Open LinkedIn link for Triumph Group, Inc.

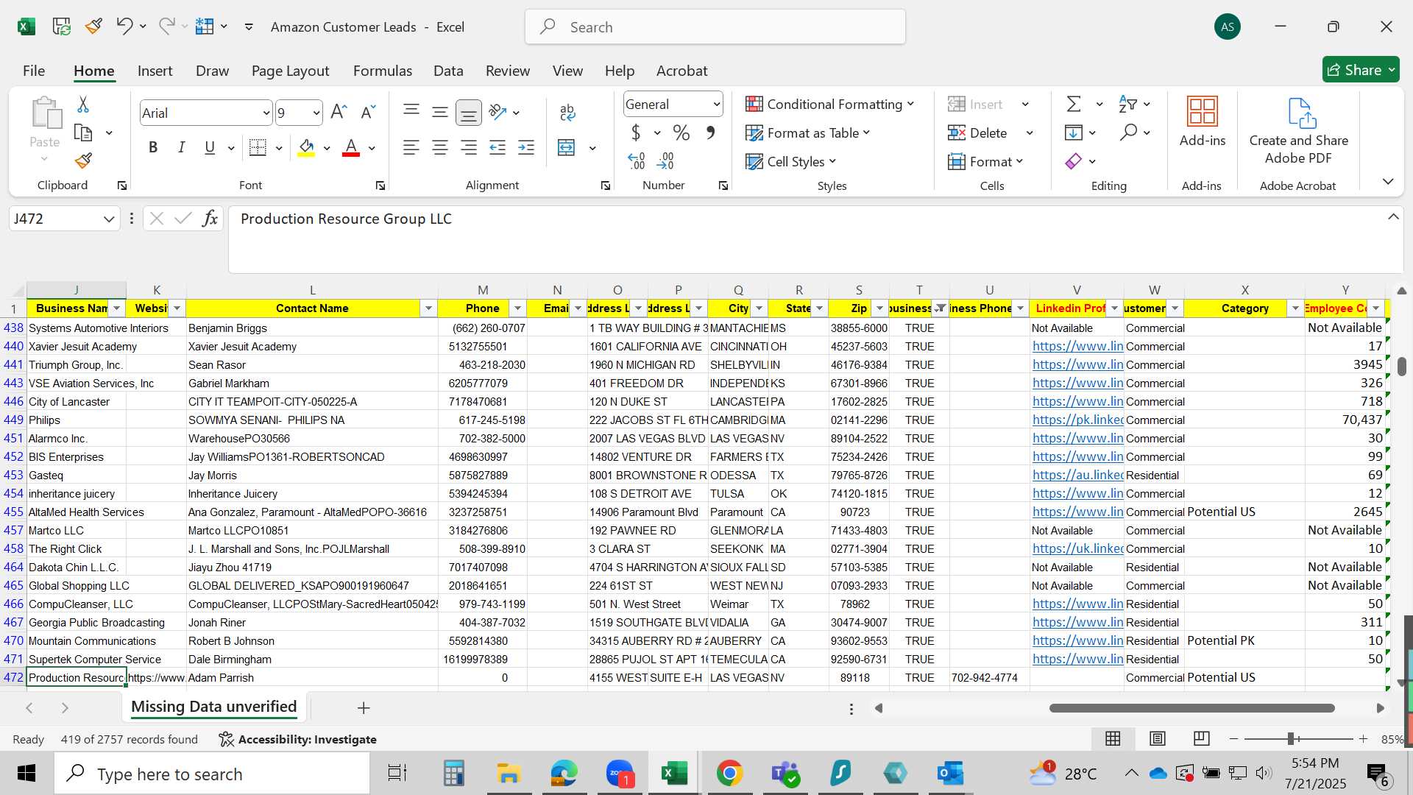pyautogui.click(x=1077, y=364)
